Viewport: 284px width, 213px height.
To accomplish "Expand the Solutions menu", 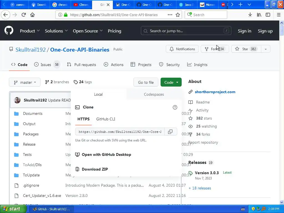I will (x=56, y=31).
